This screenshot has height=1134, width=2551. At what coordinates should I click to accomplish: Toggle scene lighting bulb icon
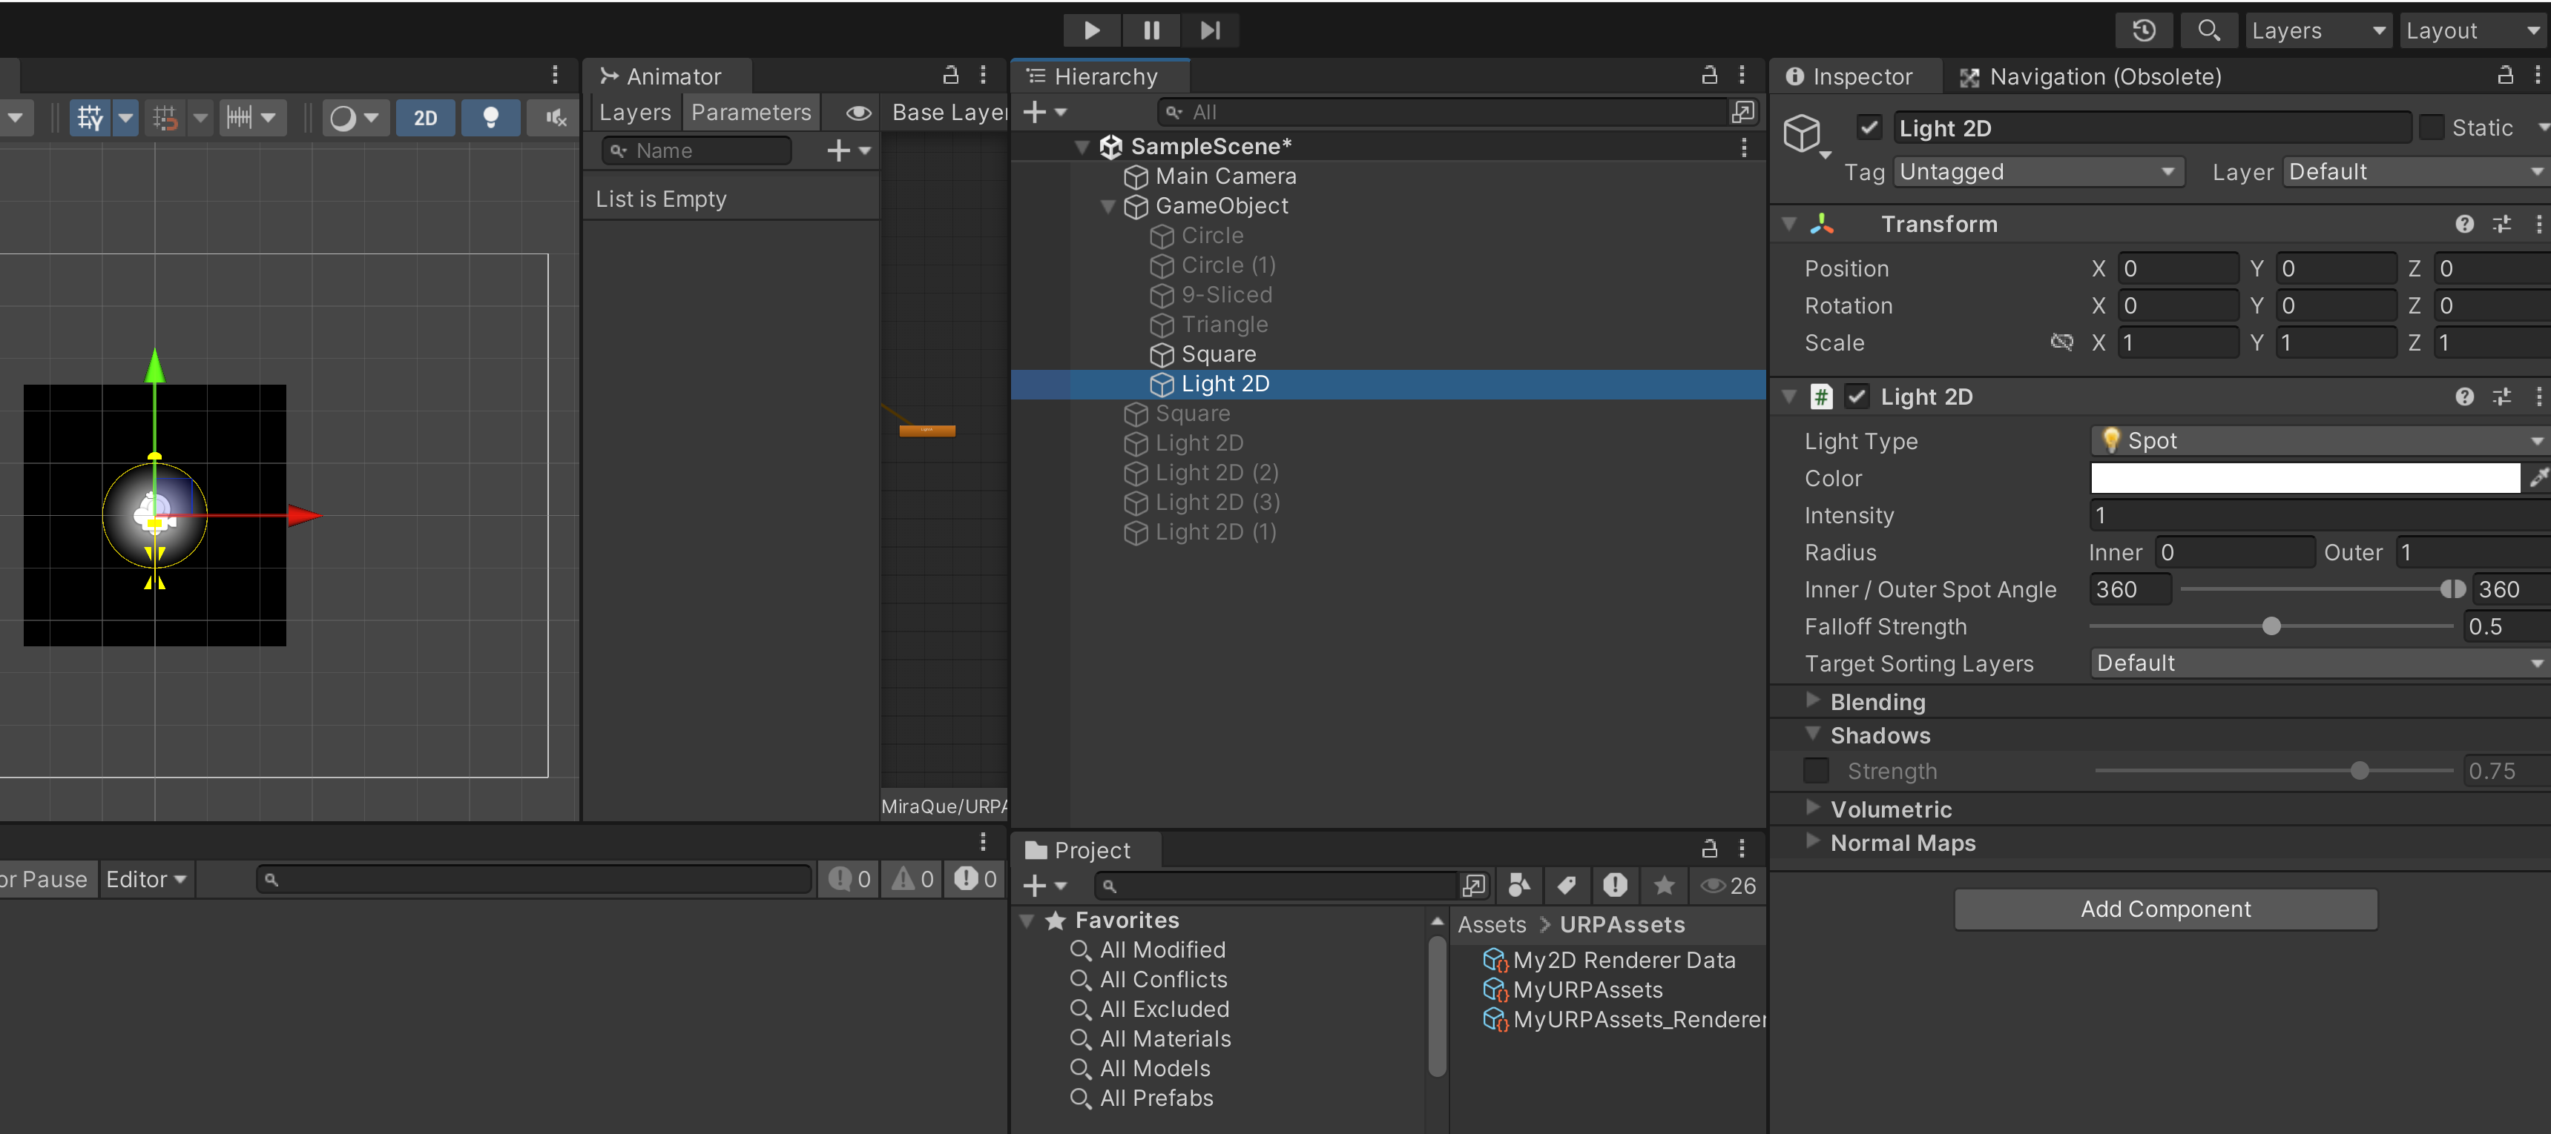490,118
